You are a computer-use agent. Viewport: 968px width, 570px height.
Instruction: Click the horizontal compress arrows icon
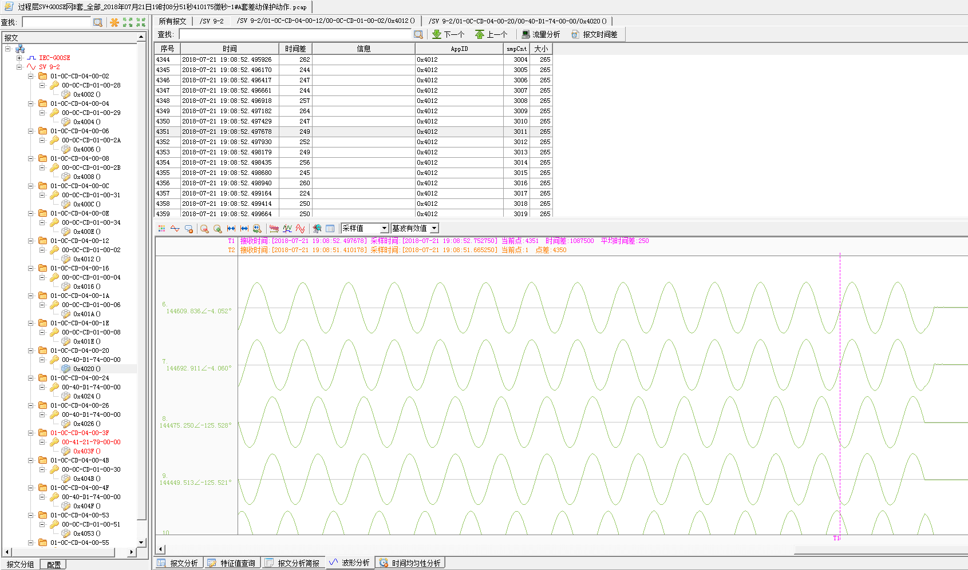click(231, 229)
